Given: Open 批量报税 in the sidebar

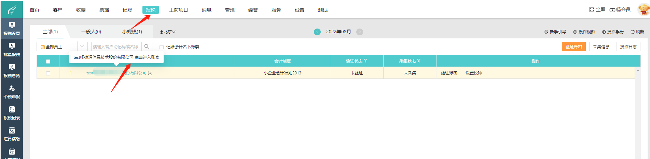Looking at the screenshot, I should click(x=12, y=50).
